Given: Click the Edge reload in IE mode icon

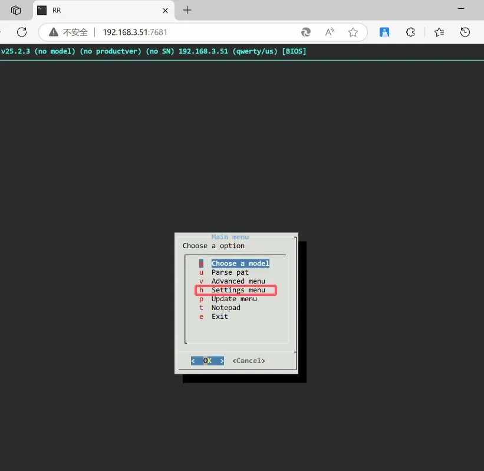Looking at the screenshot, I should click(305, 32).
